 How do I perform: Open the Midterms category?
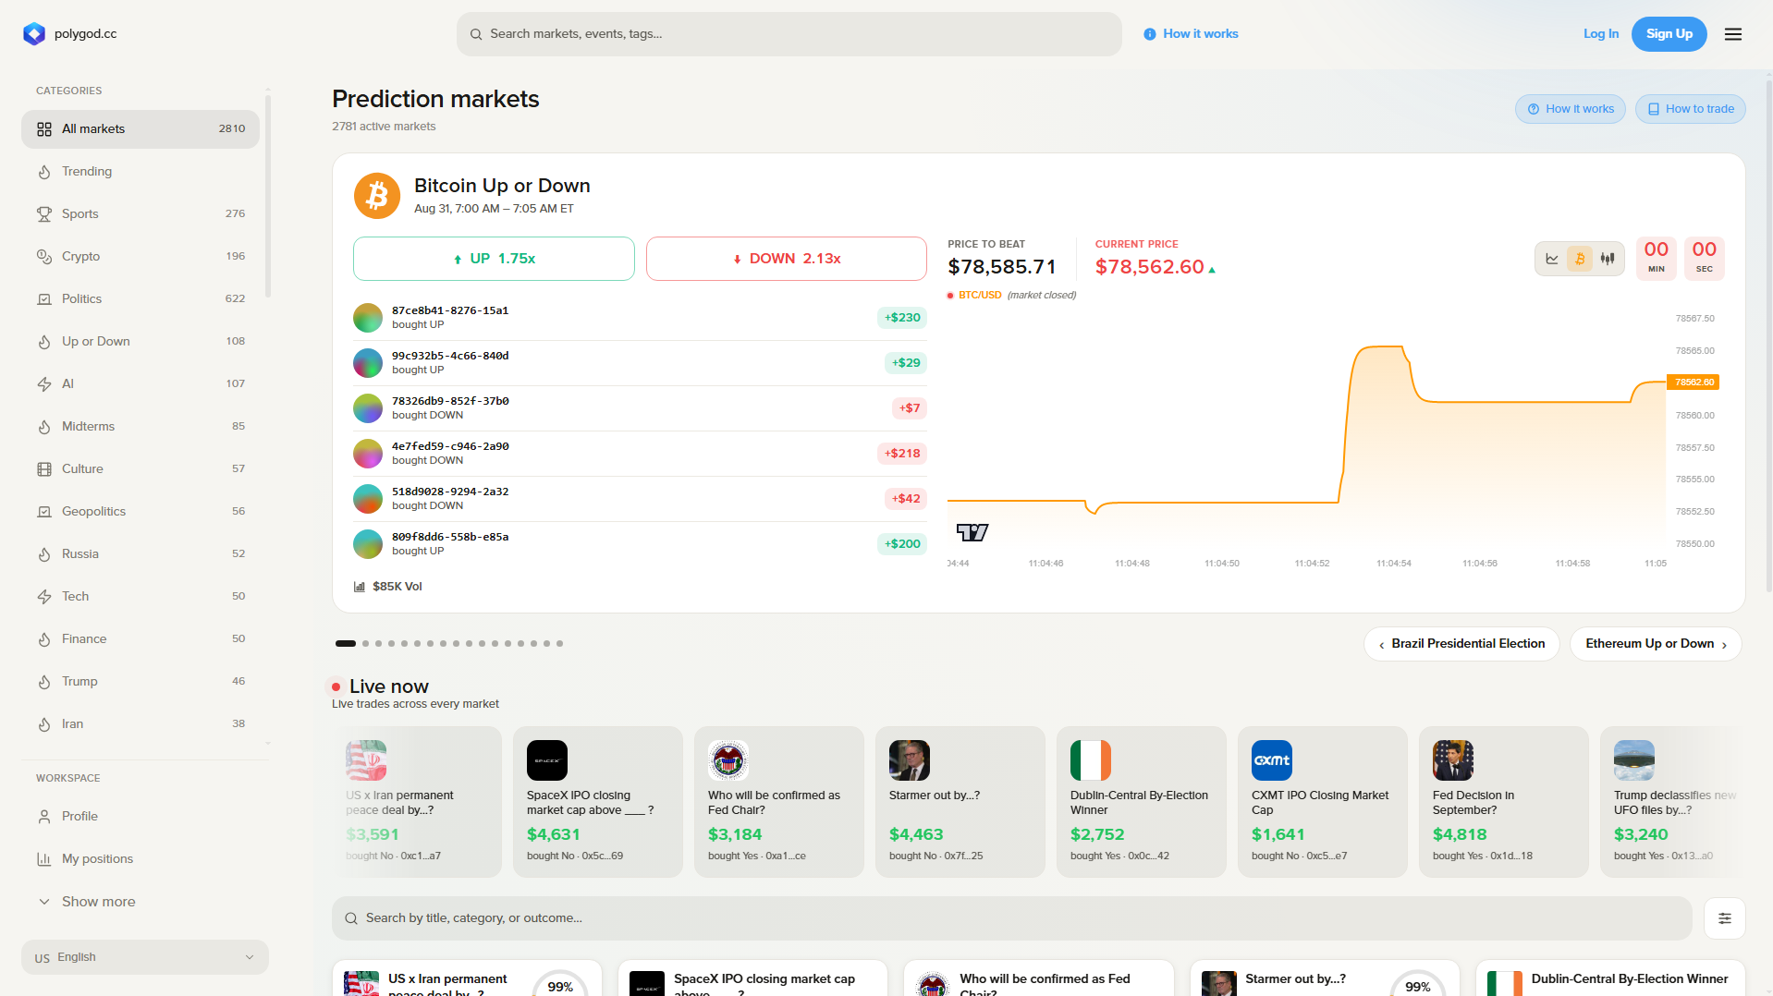click(x=141, y=427)
